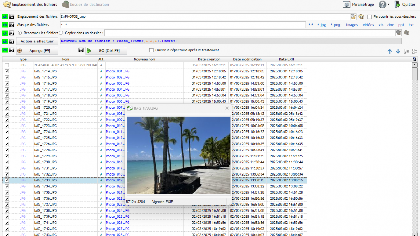Click the file list scrollbar up arrow

(x=415, y=65)
